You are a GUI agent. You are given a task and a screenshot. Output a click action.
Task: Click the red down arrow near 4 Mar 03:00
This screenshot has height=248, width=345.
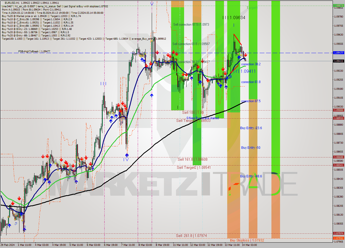click(43, 157)
